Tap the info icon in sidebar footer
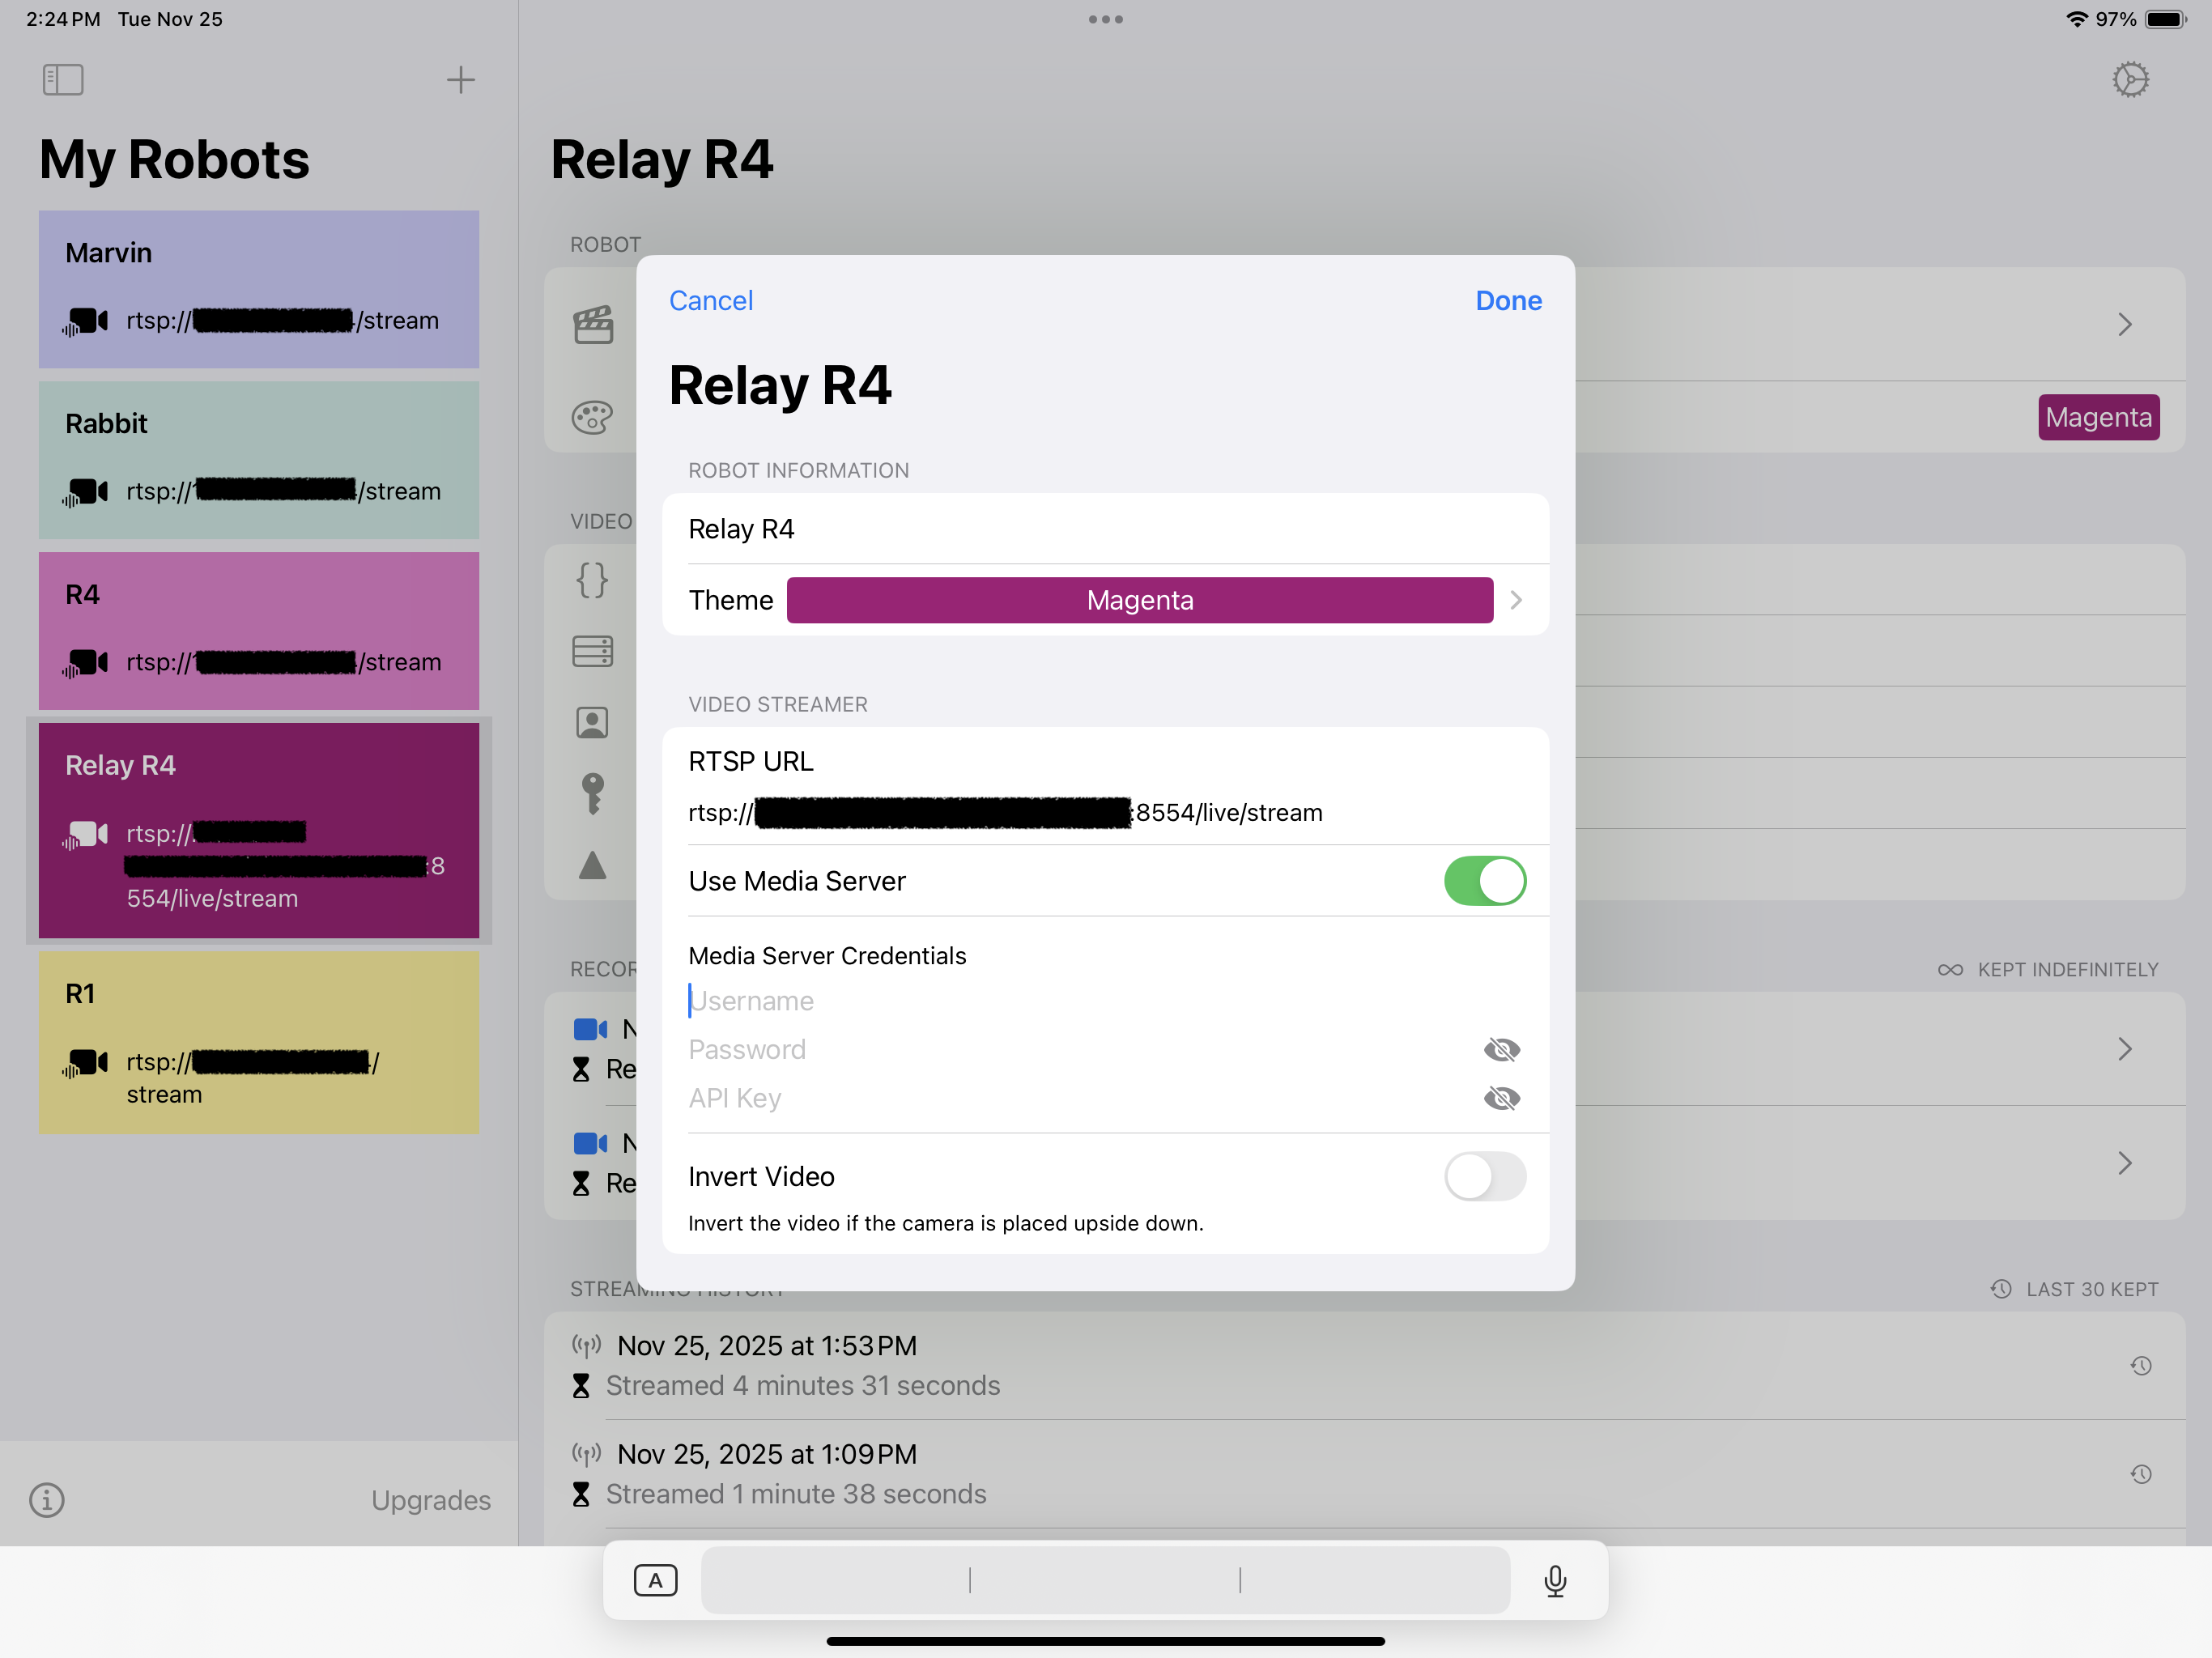The image size is (2212, 1658). 47,1499
